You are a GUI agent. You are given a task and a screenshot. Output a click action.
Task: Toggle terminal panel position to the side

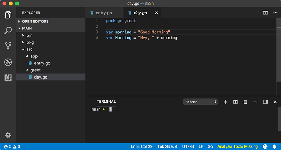(x=266, y=102)
